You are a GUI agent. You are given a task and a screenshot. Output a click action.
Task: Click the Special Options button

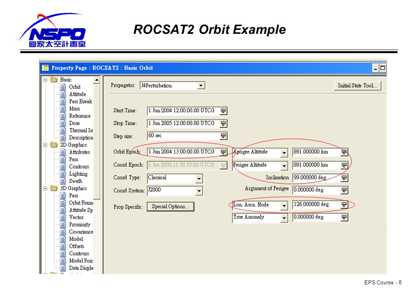(170, 207)
